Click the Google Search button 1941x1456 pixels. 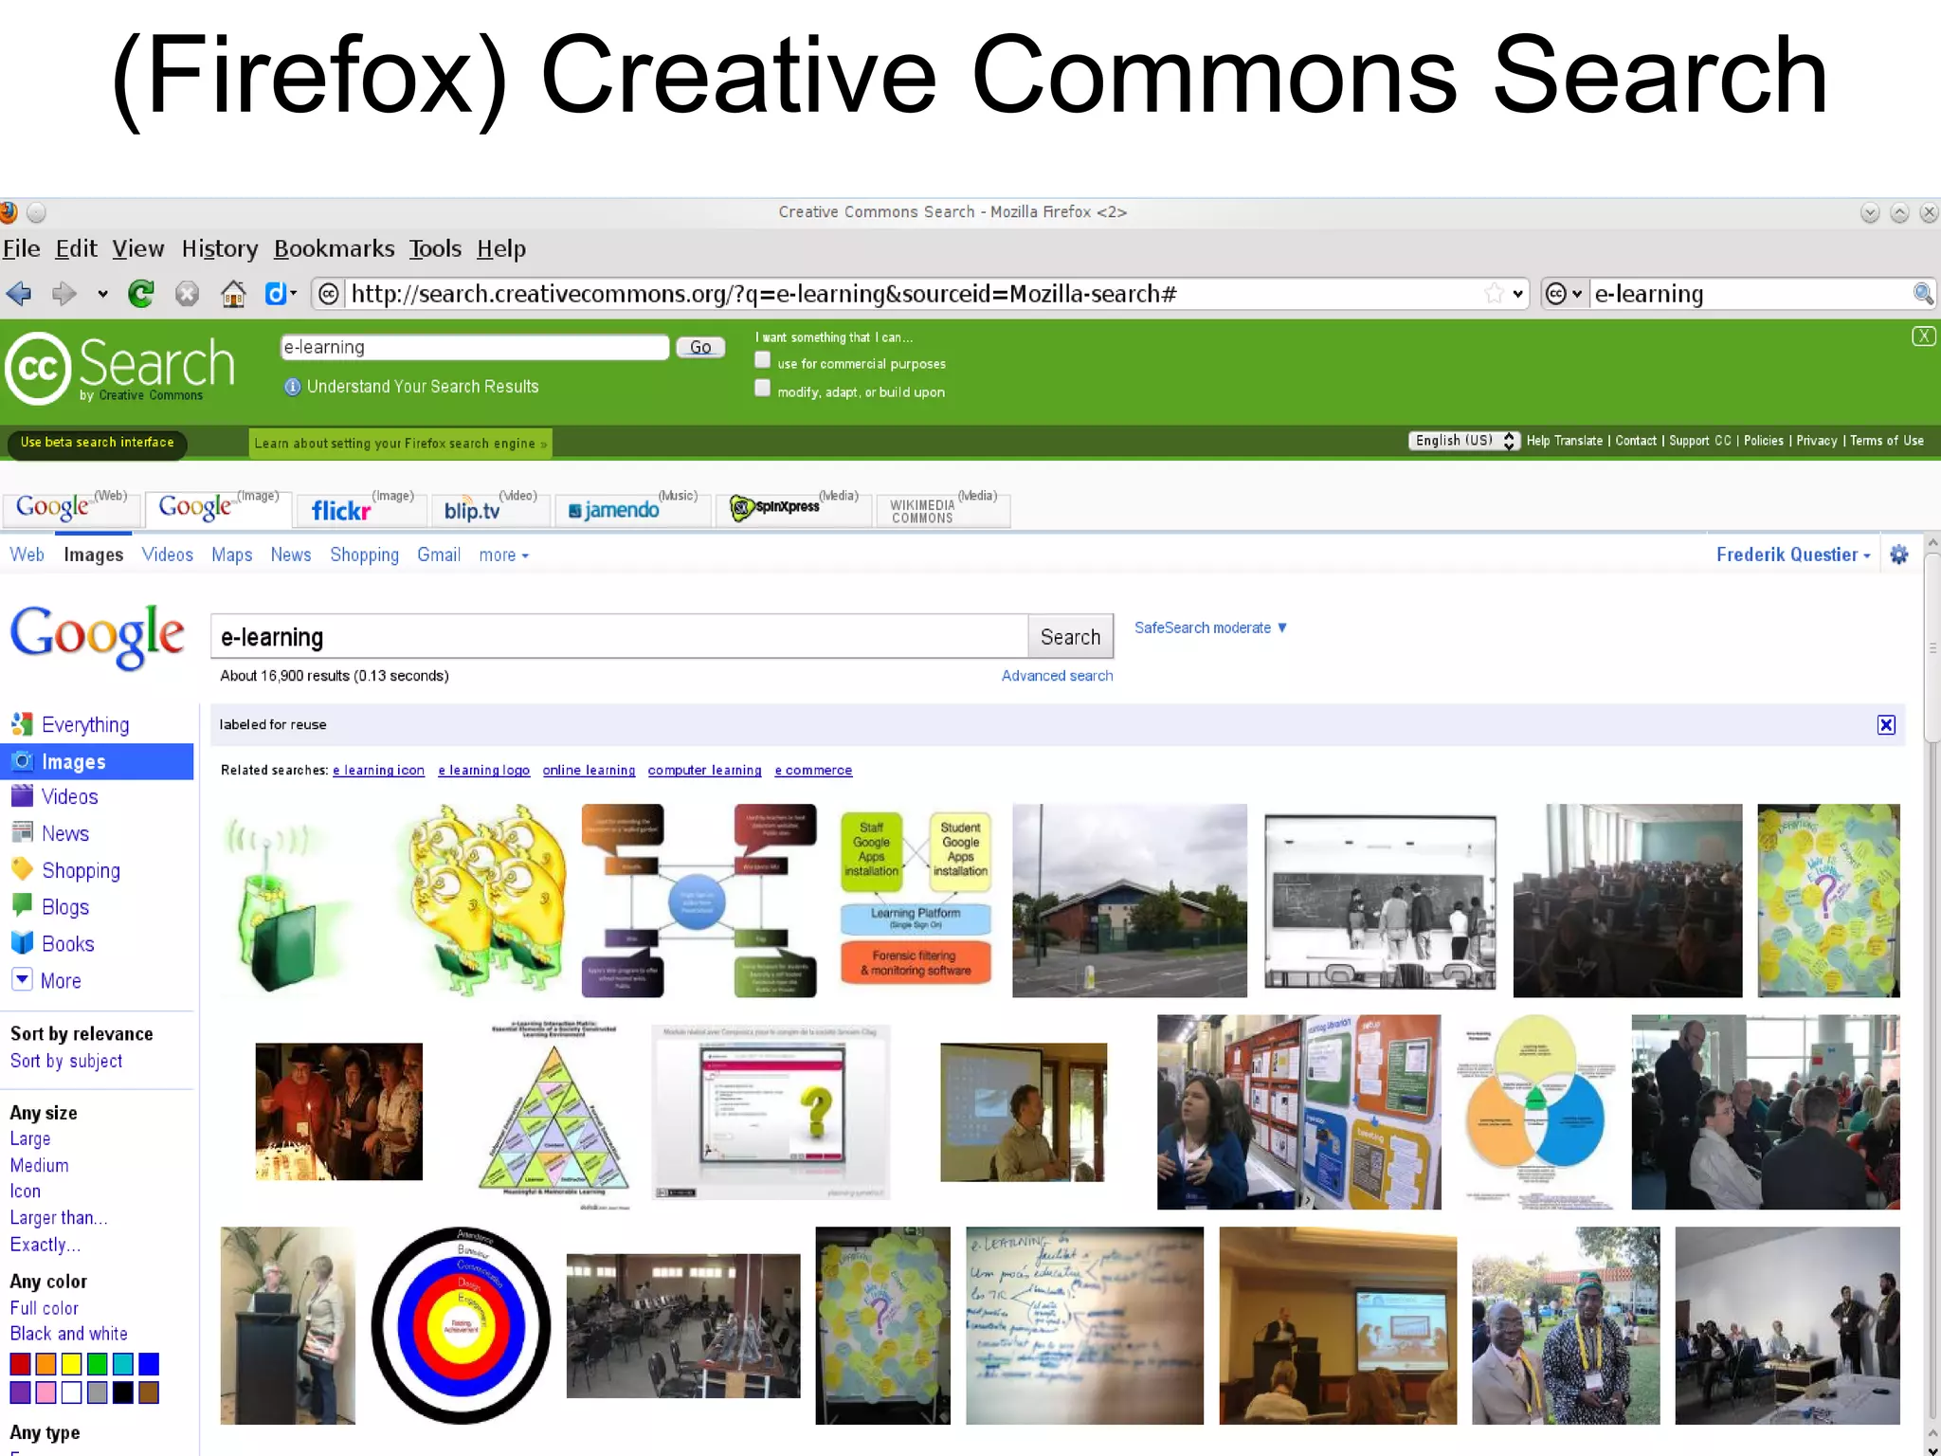1070,637
